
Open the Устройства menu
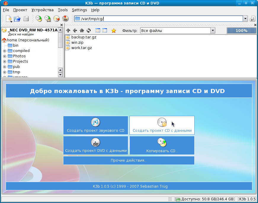[42, 10]
